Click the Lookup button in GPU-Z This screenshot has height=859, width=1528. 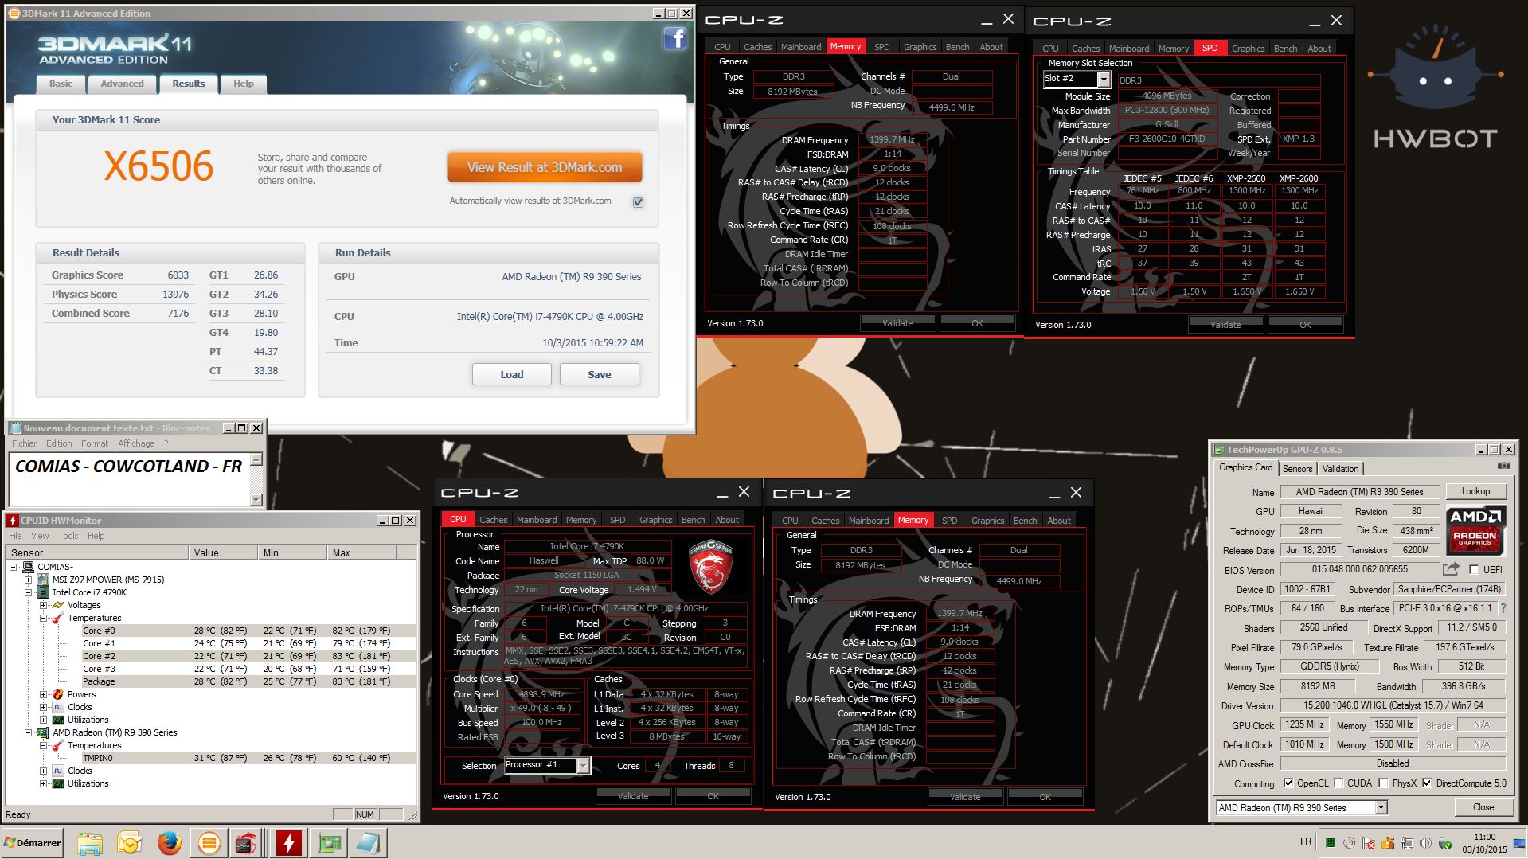click(1475, 491)
